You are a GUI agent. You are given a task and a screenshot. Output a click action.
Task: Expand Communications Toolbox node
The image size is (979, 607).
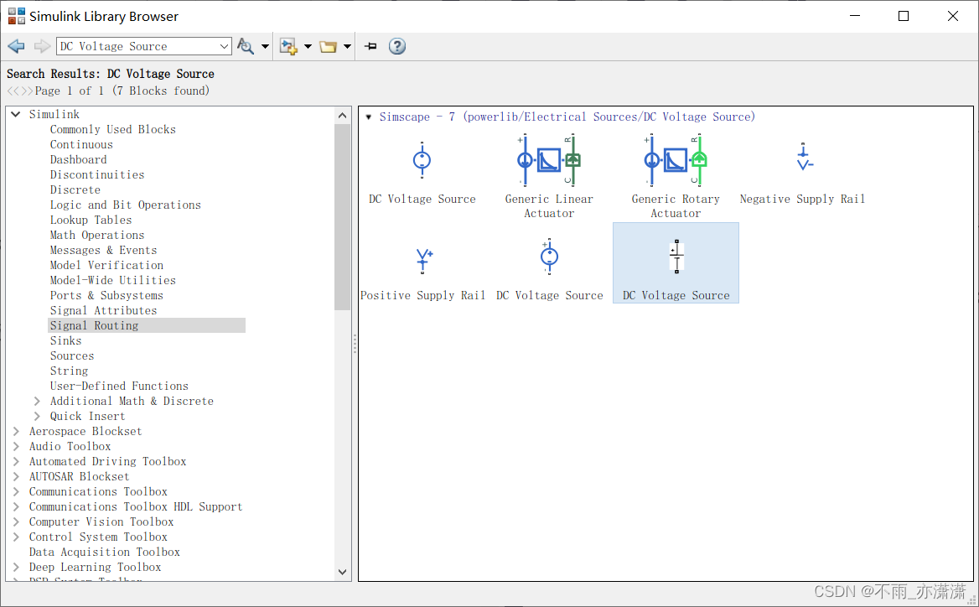click(x=16, y=491)
